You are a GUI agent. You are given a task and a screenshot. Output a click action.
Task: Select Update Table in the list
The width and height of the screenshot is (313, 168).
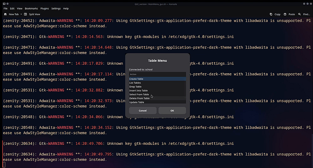click(157, 102)
